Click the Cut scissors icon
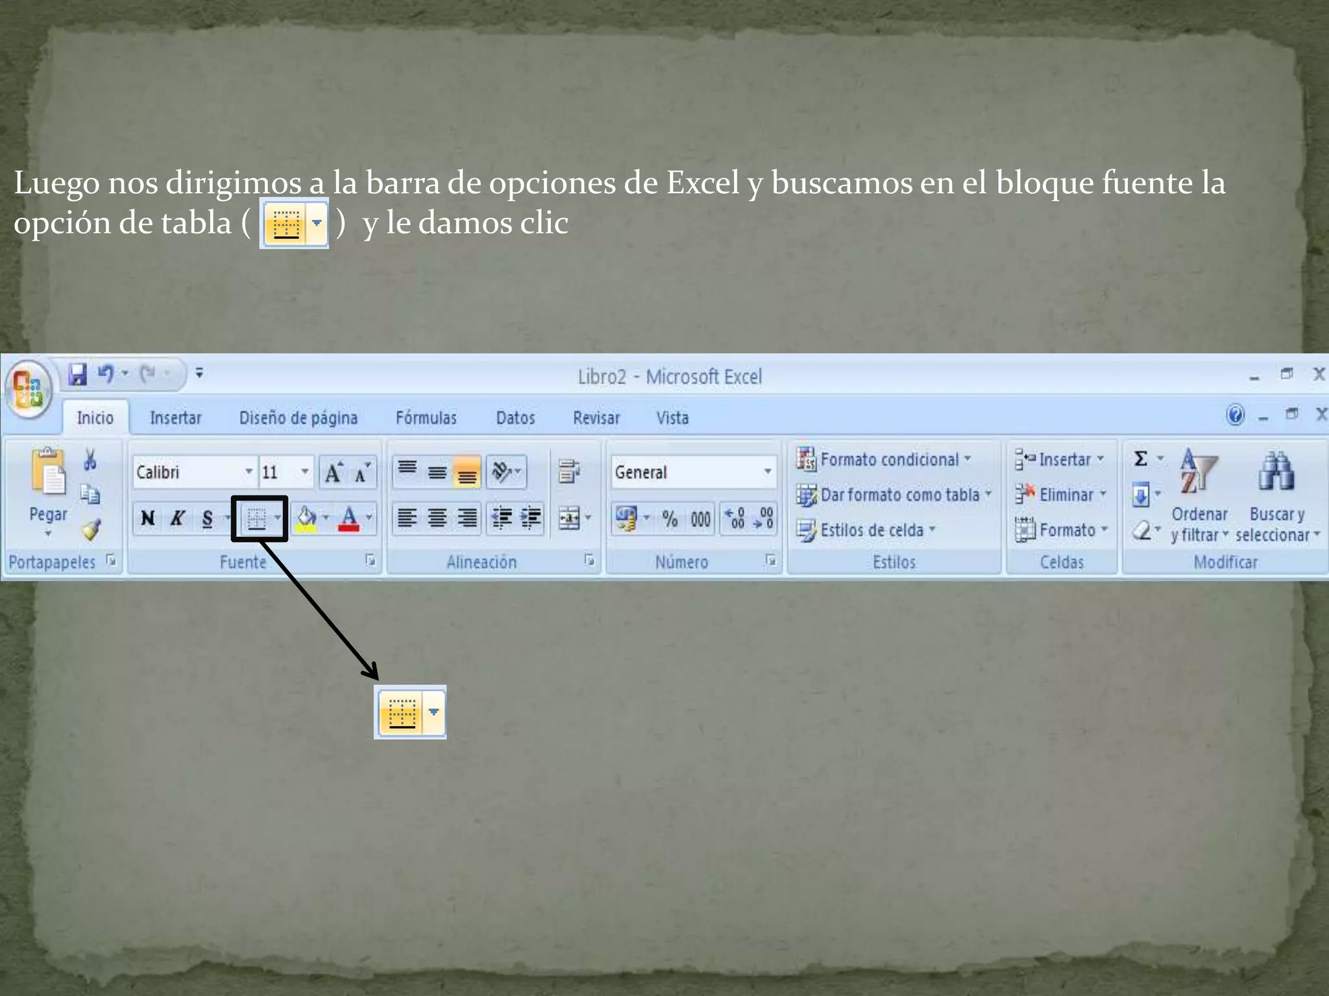This screenshot has width=1329, height=996. coord(90,459)
